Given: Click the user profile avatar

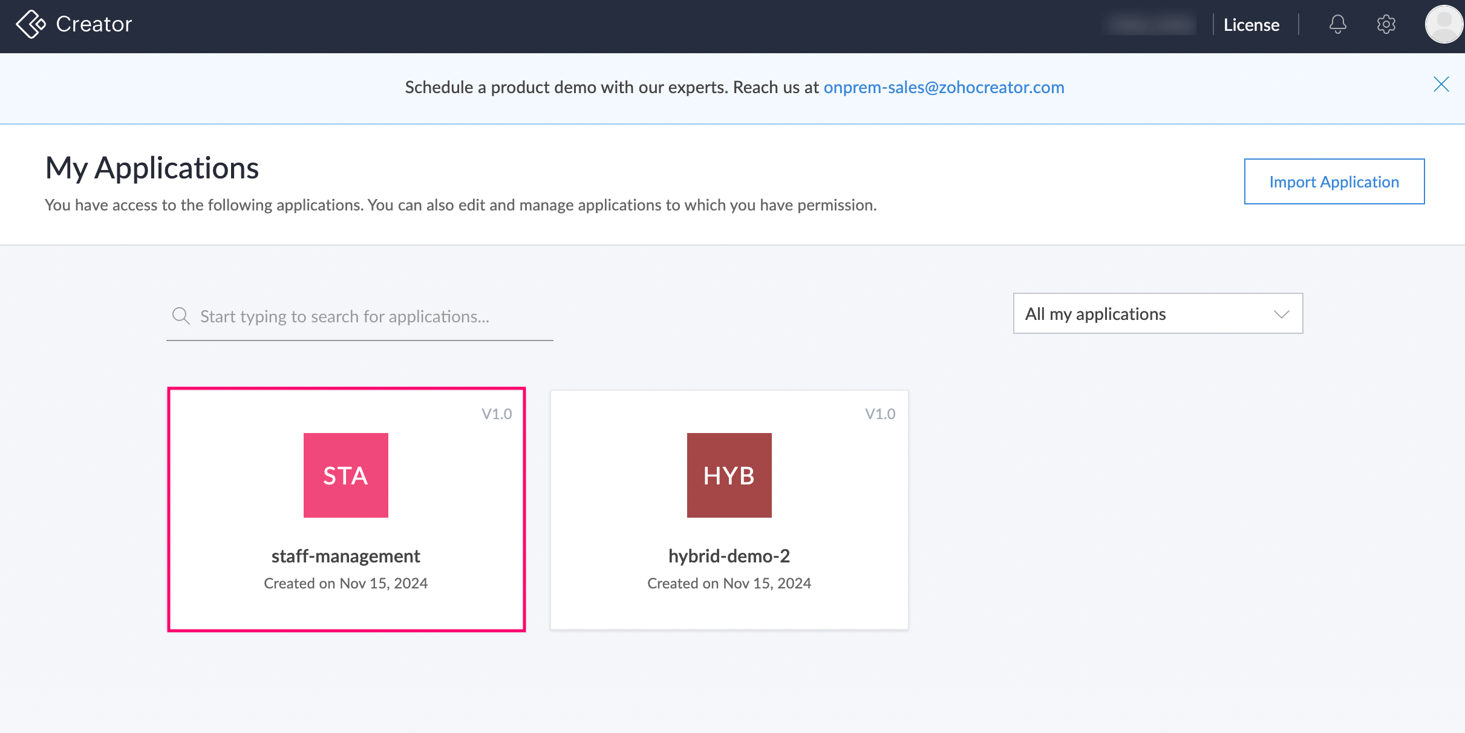Looking at the screenshot, I should click(1444, 24).
